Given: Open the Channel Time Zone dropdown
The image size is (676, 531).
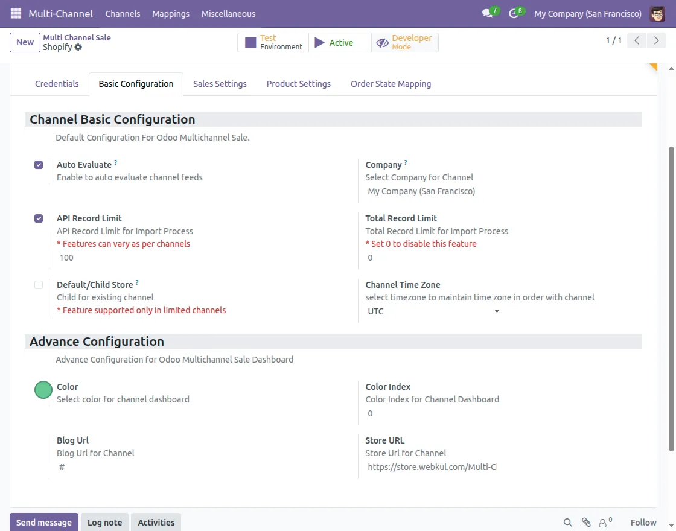Looking at the screenshot, I should pos(496,311).
